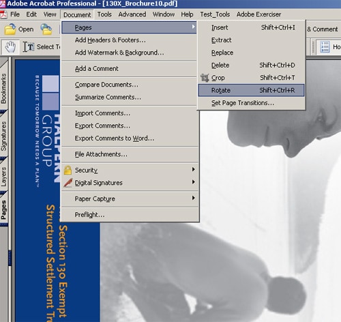Select Summarize Comments
341x322 pixels.
130,97
